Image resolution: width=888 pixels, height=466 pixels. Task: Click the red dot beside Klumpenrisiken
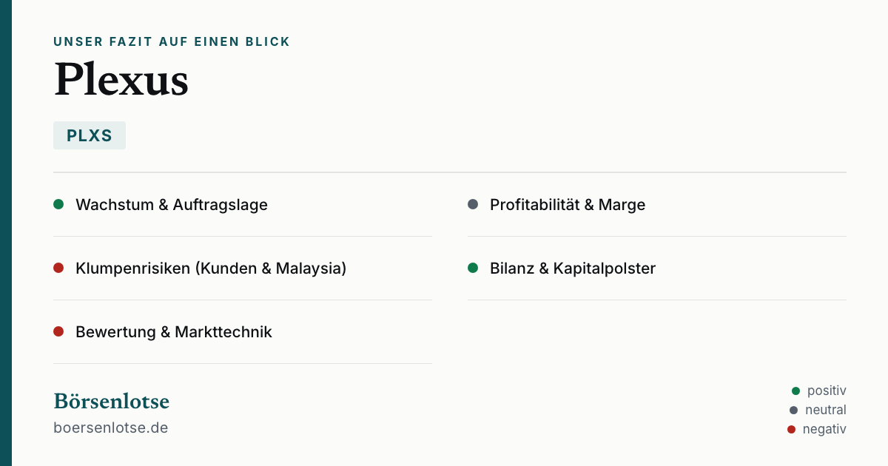pos(58,268)
